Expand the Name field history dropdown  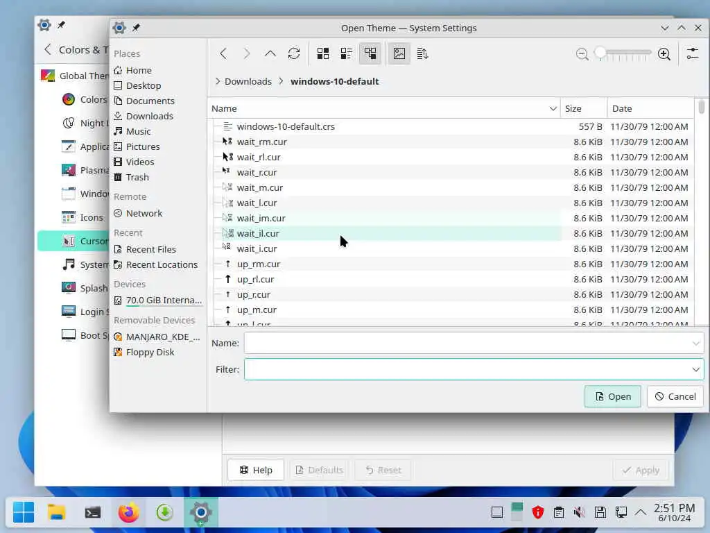pos(696,343)
